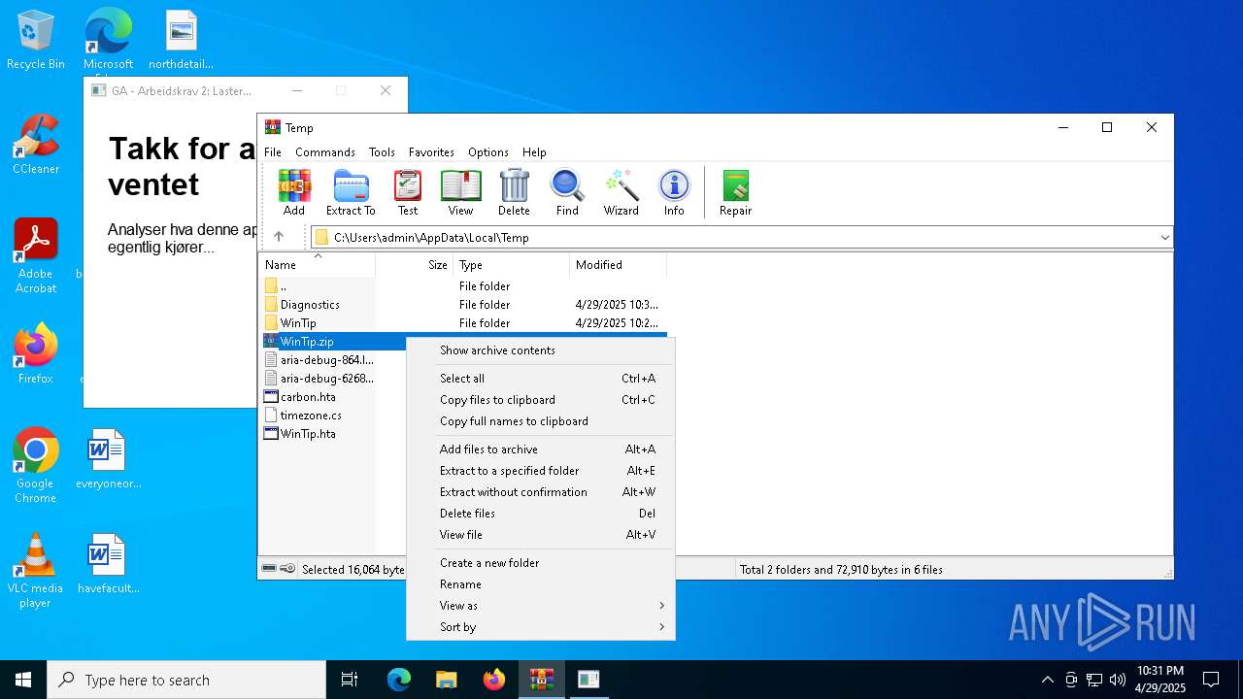Open the Commands menu

tap(325, 152)
